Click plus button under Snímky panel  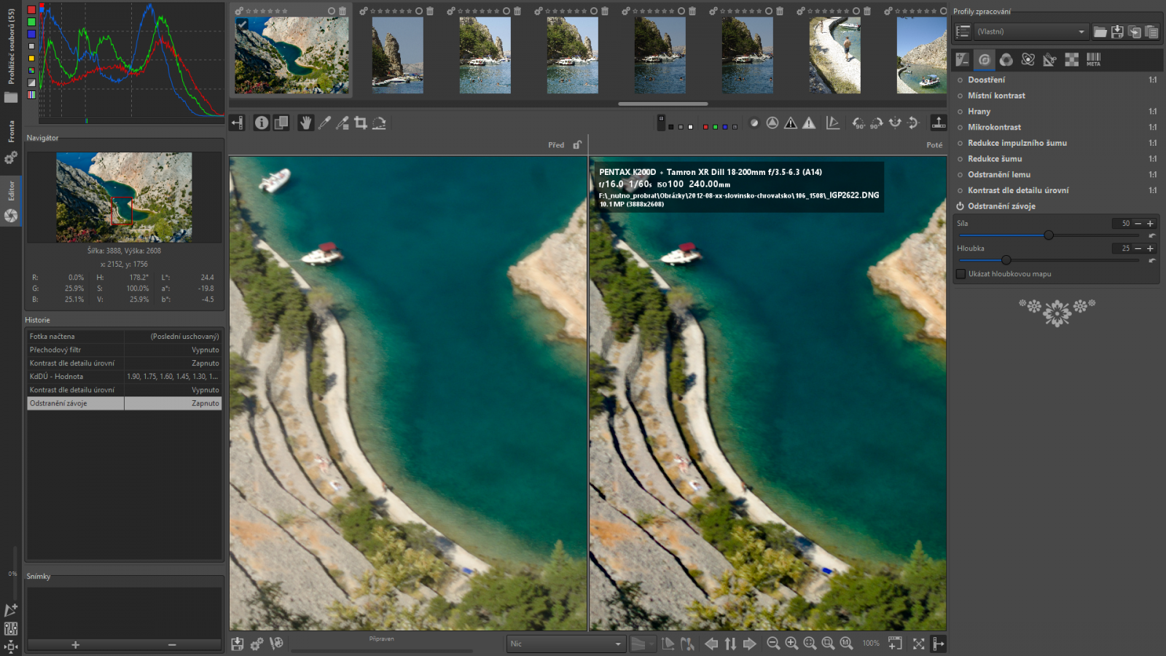[x=75, y=644]
